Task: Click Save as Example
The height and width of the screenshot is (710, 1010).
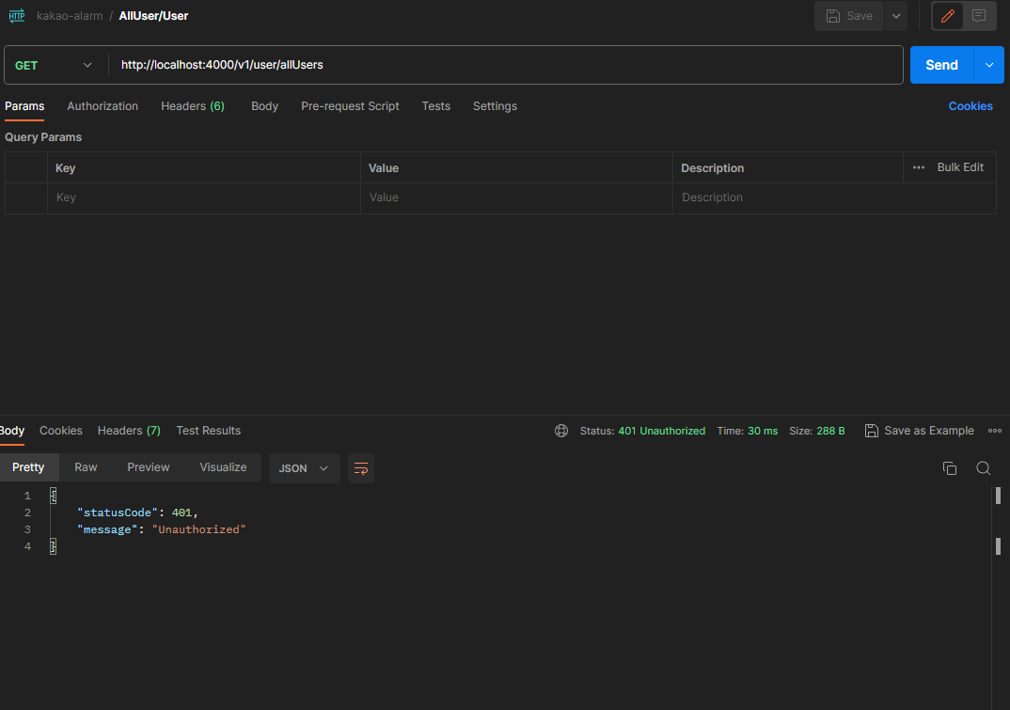Action: click(919, 431)
